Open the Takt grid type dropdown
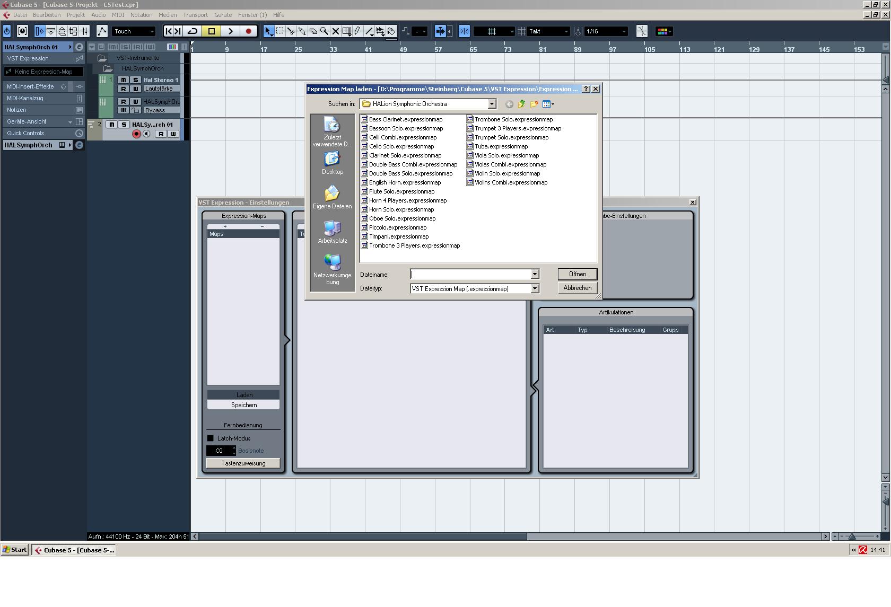 [548, 31]
